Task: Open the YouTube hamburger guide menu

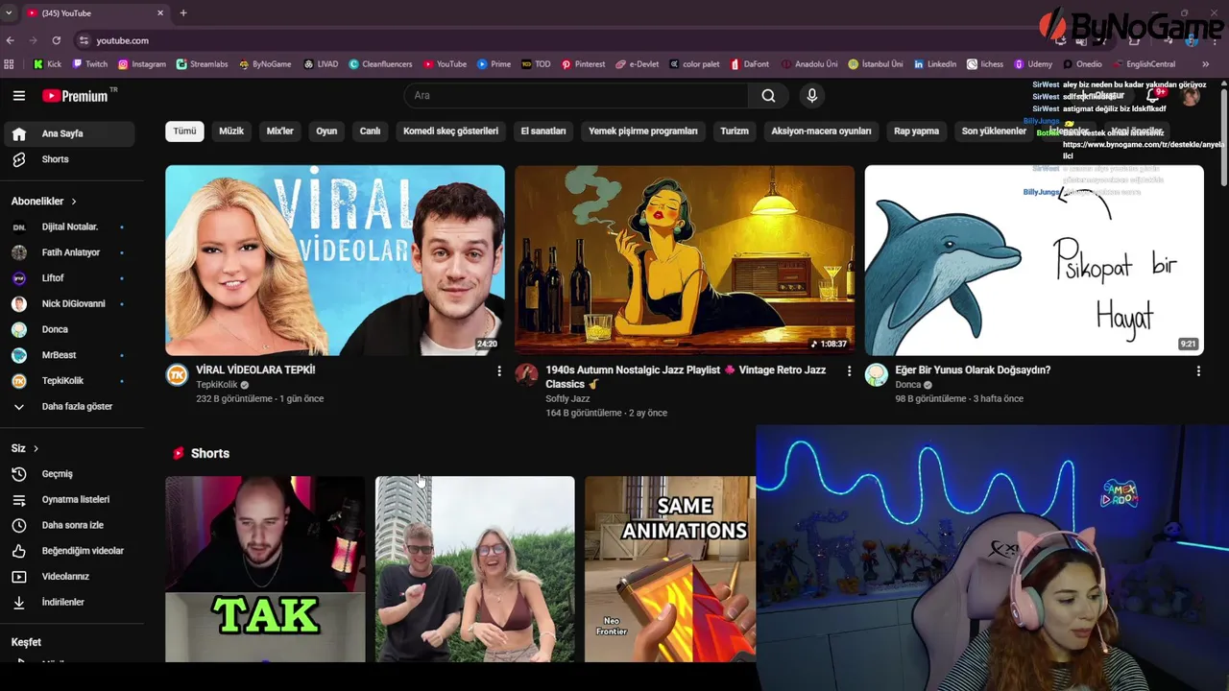Action: [x=18, y=95]
